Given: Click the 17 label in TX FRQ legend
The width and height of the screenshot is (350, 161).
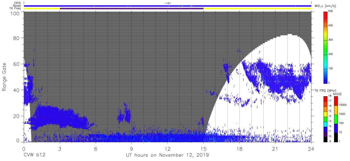Looking at the screenshot, I should 330,101.
